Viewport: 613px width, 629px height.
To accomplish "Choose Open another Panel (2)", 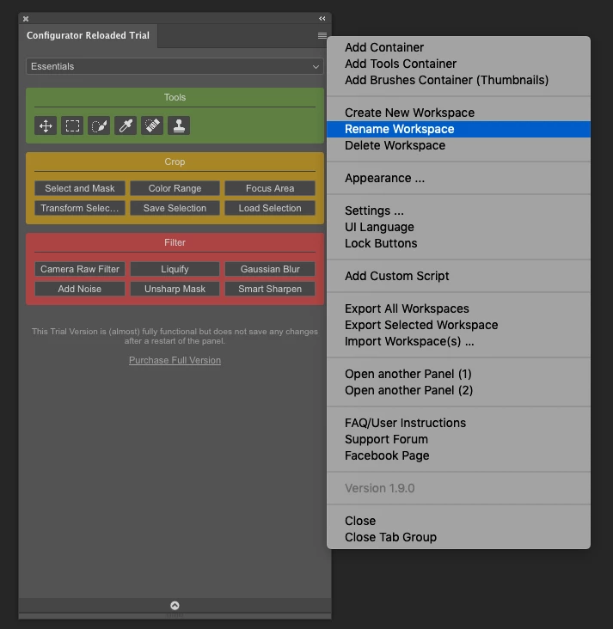I will [458, 390].
